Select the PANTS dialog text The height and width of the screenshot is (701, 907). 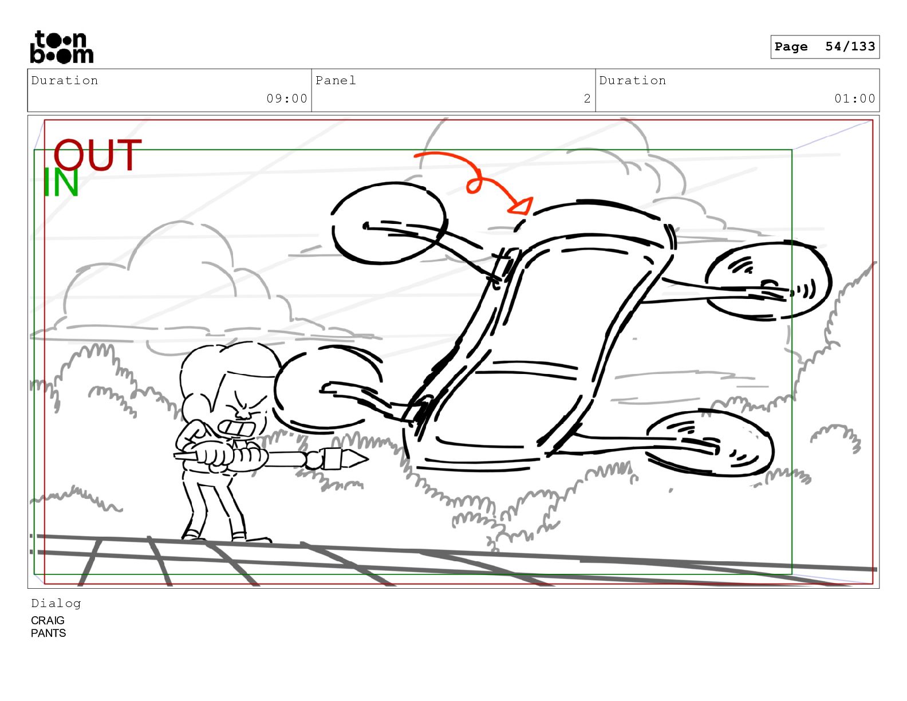tap(49, 633)
